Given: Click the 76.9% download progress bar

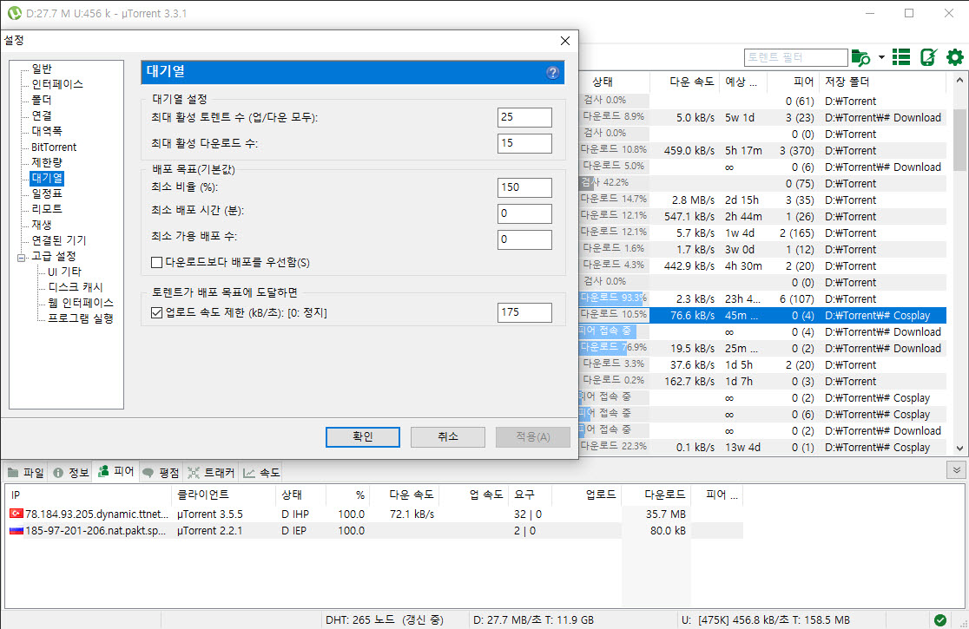Looking at the screenshot, I should click(614, 348).
